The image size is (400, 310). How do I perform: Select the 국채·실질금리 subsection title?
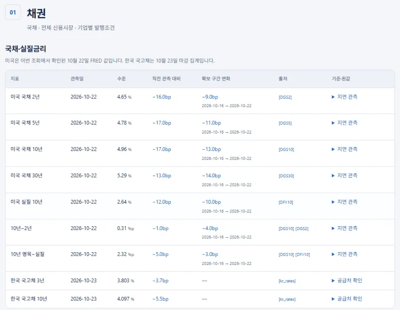(x=25, y=49)
